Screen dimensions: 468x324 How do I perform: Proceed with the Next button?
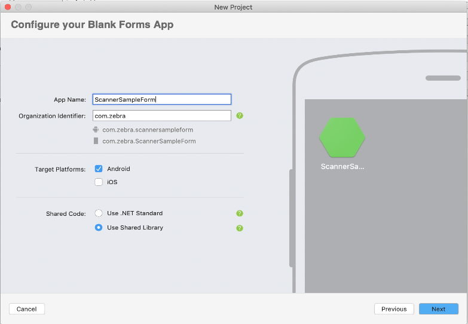(x=438, y=309)
